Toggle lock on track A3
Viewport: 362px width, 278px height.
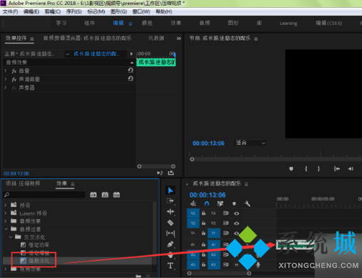point(204,264)
